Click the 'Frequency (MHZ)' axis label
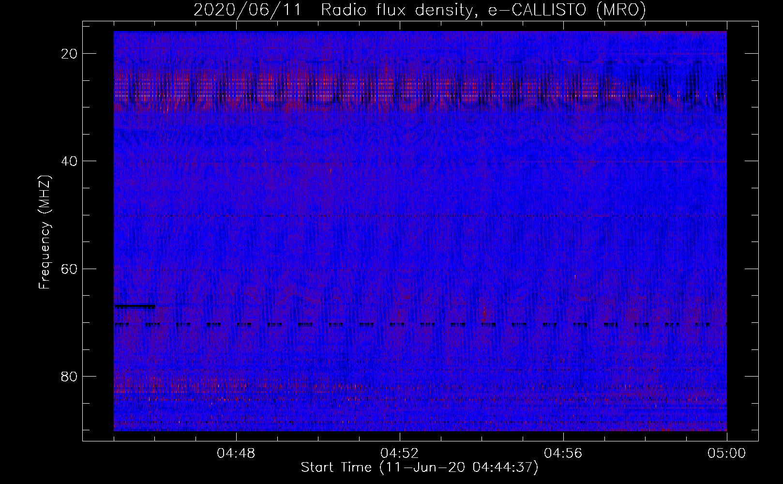The width and height of the screenshot is (783, 484). [x=45, y=232]
